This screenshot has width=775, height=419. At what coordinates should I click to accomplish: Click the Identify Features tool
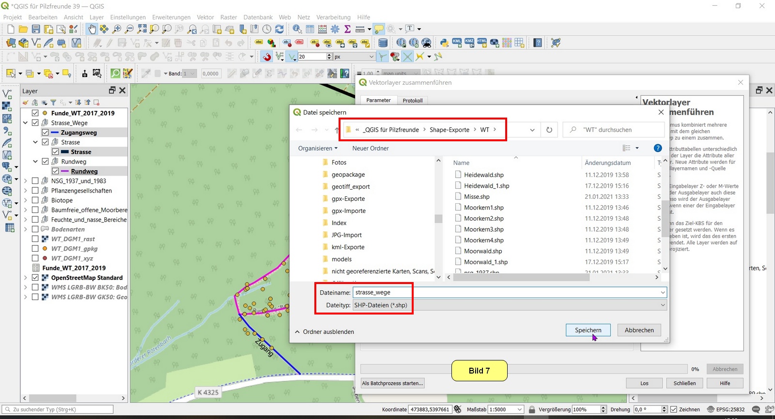tap(297, 30)
